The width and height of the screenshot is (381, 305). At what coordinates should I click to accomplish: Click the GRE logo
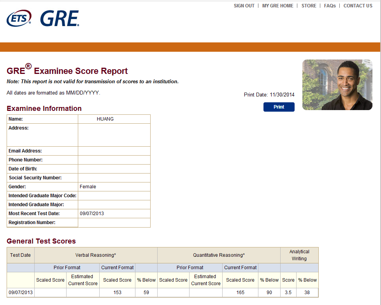click(x=60, y=18)
